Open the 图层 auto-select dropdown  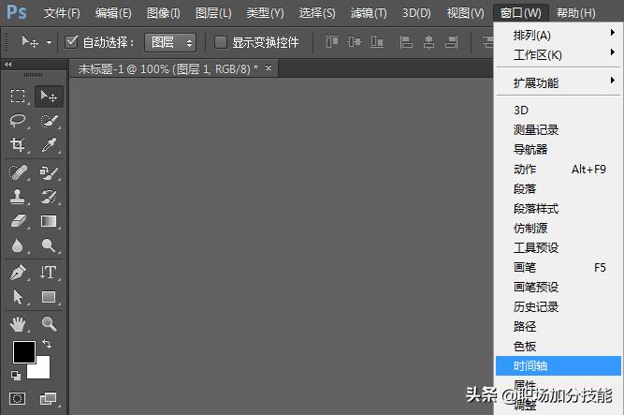[170, 42]
